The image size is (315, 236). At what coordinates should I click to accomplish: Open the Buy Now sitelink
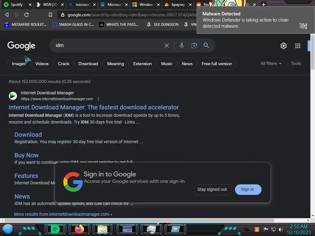pos(26,155)
